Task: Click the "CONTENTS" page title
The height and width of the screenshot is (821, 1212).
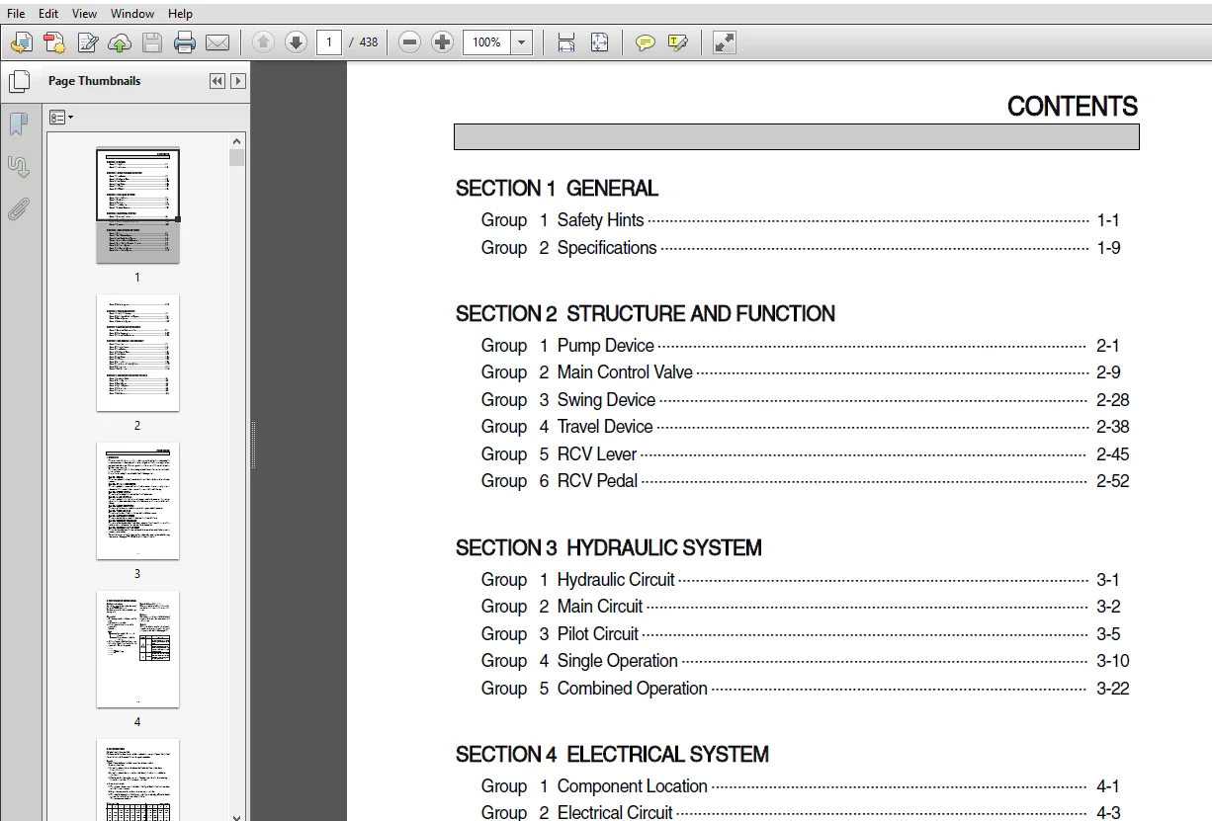Action: point(1073,107)
